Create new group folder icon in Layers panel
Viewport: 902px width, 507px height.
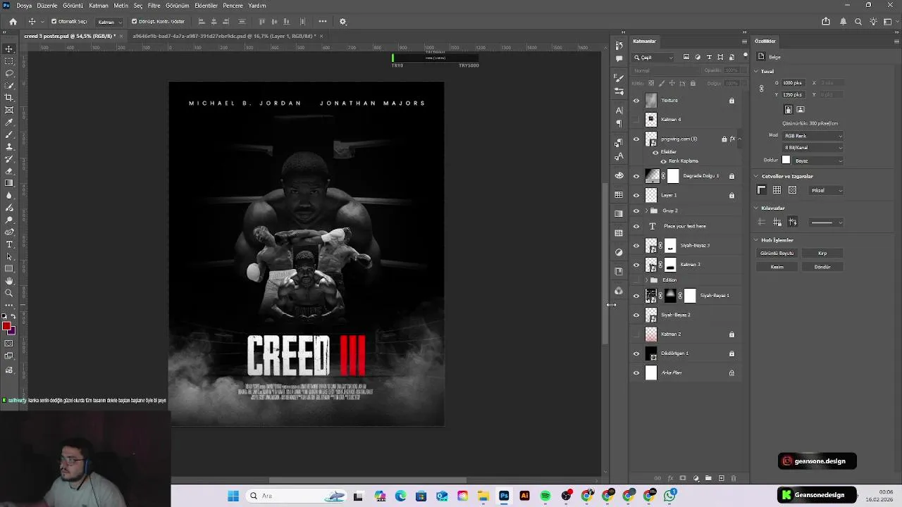(708, 478)
